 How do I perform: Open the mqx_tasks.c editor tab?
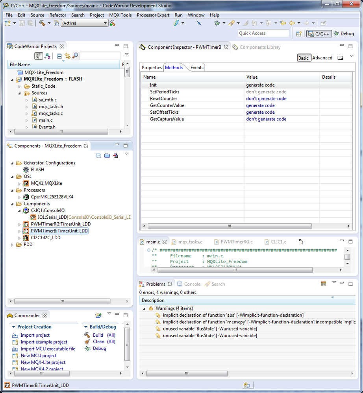coord(190,242)
